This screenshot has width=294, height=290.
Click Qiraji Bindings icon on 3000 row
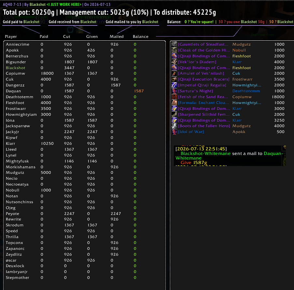coord(174,109)
